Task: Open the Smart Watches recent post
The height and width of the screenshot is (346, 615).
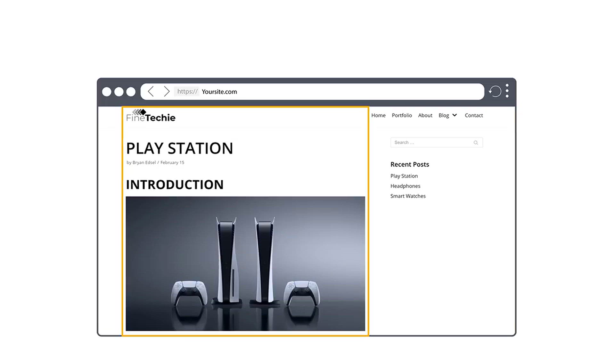Action: (408, 196)
